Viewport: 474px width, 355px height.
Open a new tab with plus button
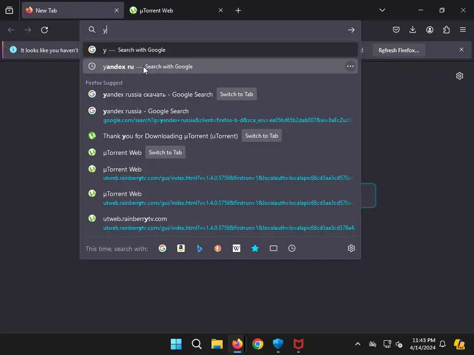tap(238, 11)
